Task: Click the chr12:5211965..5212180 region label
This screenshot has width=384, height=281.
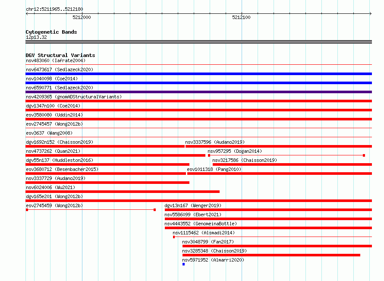Action: coord(54,9)
